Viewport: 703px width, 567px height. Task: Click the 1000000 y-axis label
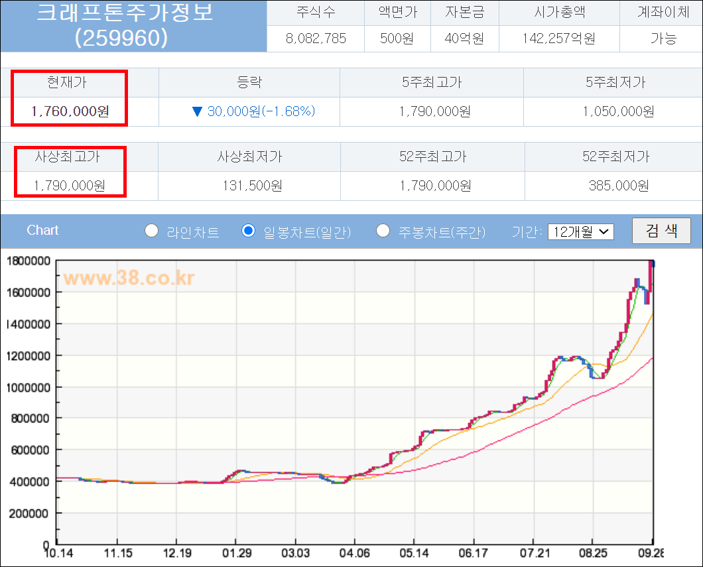(29, 387)
